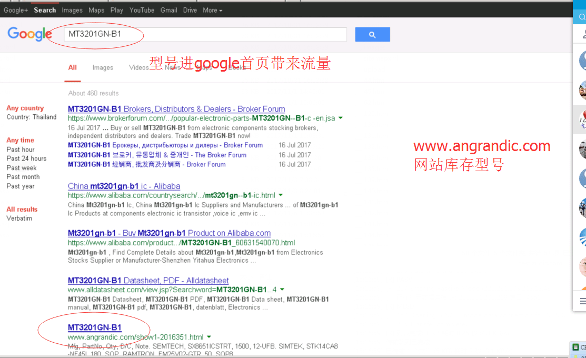Click the About 460 results text
586x358 pixels.
click(93, 93)
